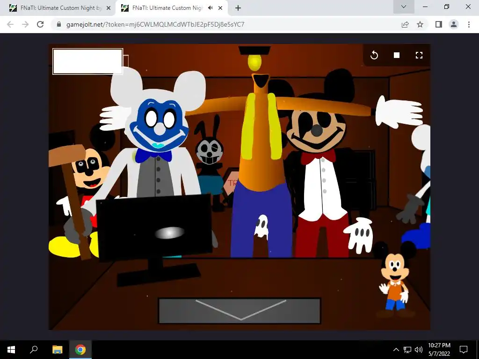Click the small waving Mickey plush

click(395, 280)
